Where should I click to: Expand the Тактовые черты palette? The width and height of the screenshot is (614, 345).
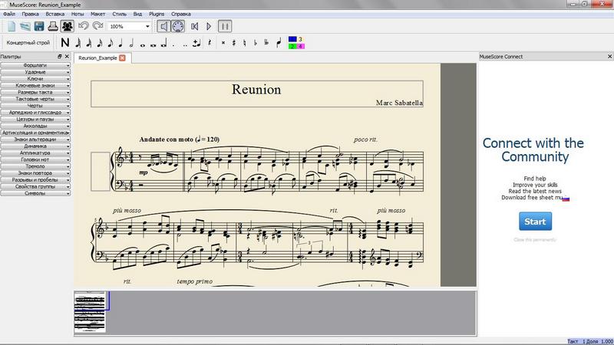(35, 99)
